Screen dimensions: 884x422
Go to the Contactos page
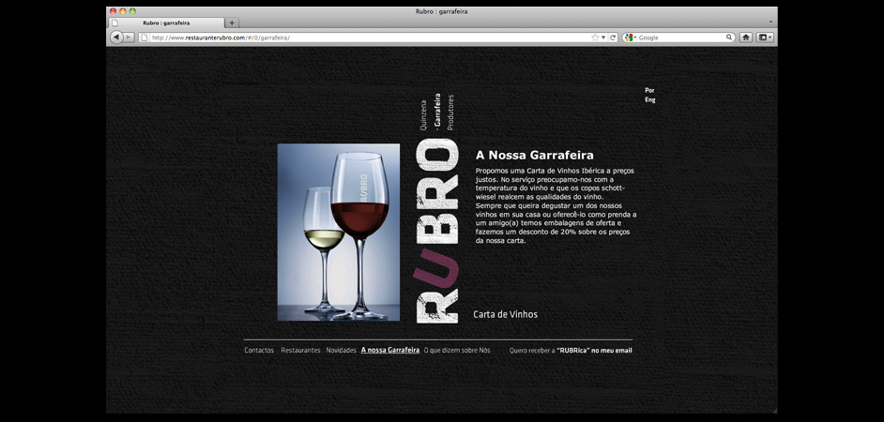259,351
